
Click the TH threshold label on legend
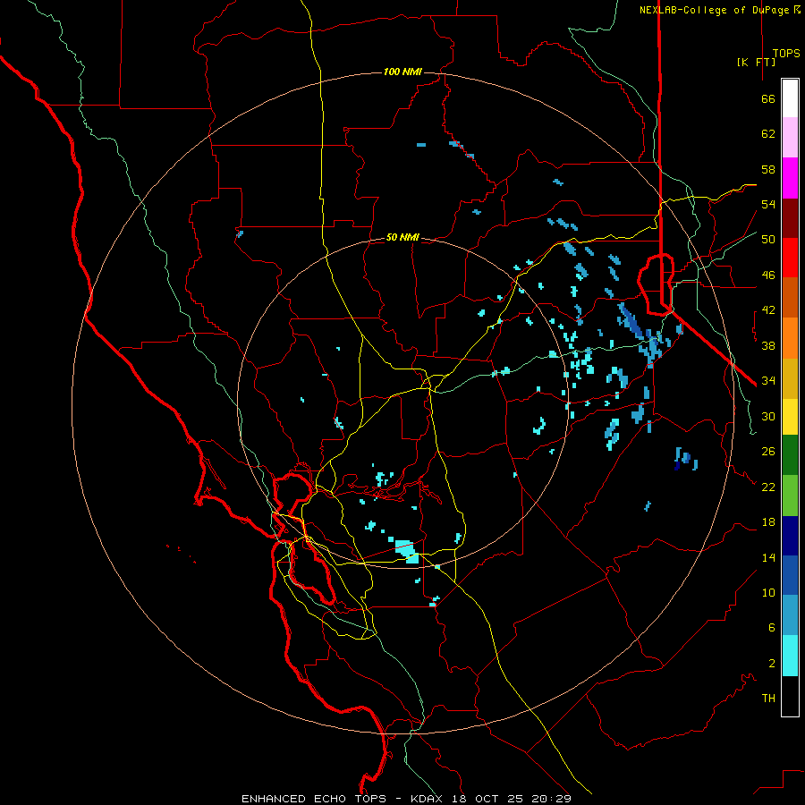(x=768, y=699)
